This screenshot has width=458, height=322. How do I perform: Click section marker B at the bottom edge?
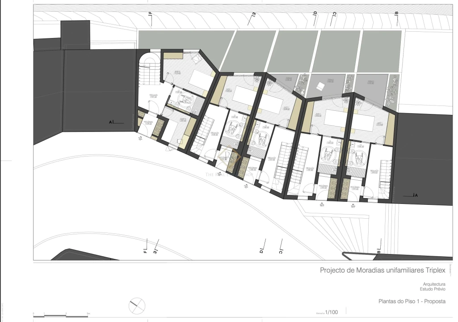point(379,251)
